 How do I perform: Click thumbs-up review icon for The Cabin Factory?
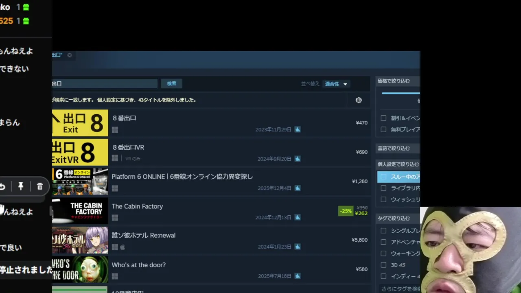pyautogui.click(x=298, y=217)
